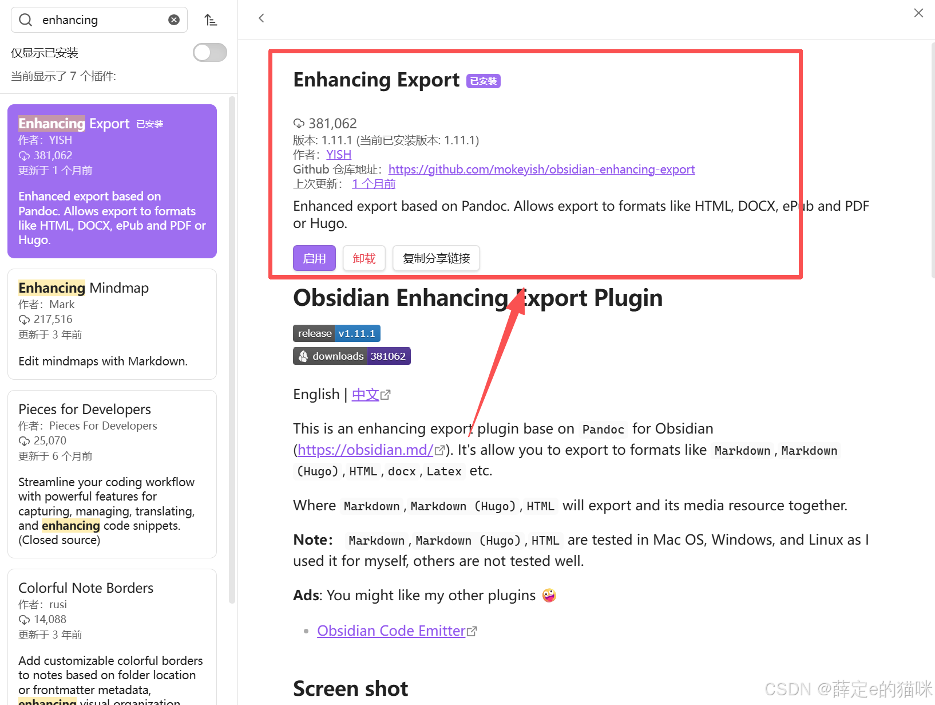Viewport: 935px width, 705px height.
Task: Click the search magnifier icon
Action: tap(26, 20)
